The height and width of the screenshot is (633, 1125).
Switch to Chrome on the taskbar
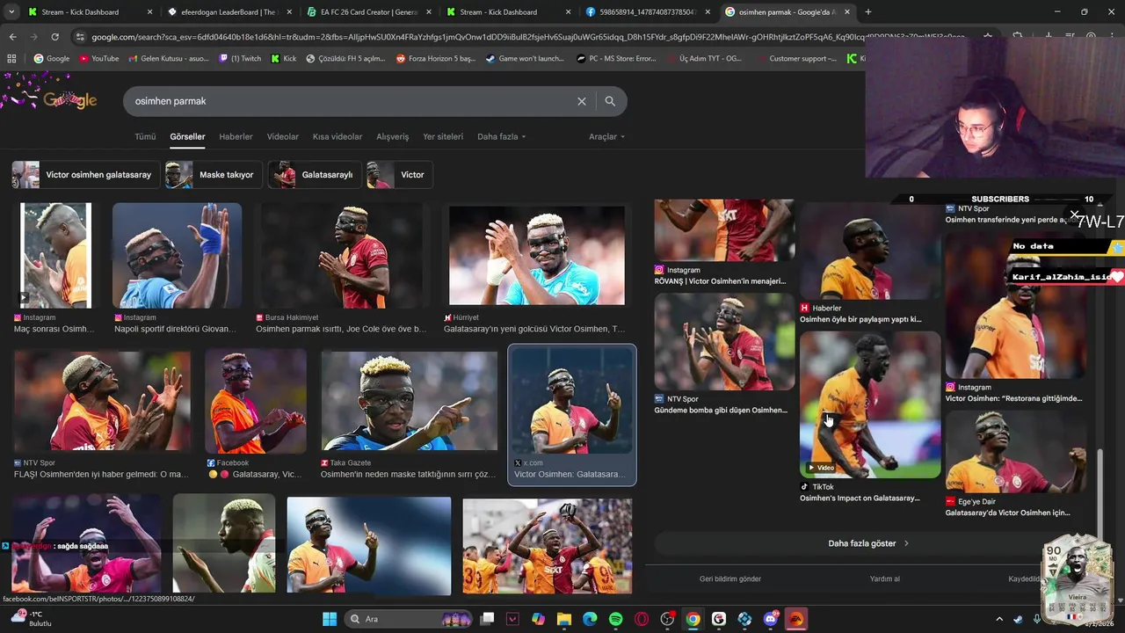[x=693, y=619]
